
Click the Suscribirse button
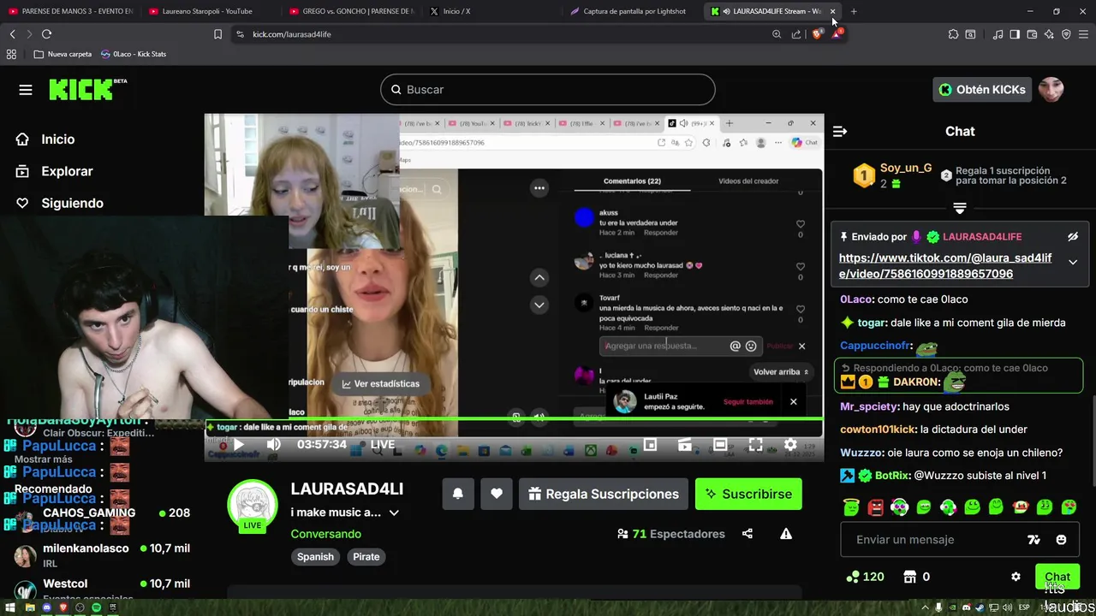point(748,494)
